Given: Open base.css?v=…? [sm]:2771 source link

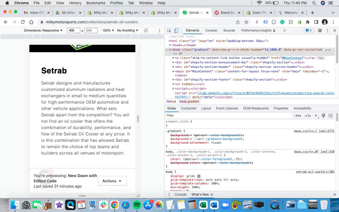Looking at the screenshot, I should [314, 131].
